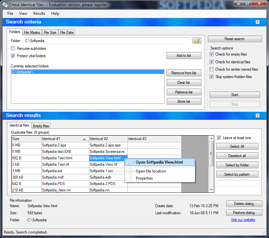Uncheck Protect vital folders
This screenshot has height=238, width=269.
point(13,56)
